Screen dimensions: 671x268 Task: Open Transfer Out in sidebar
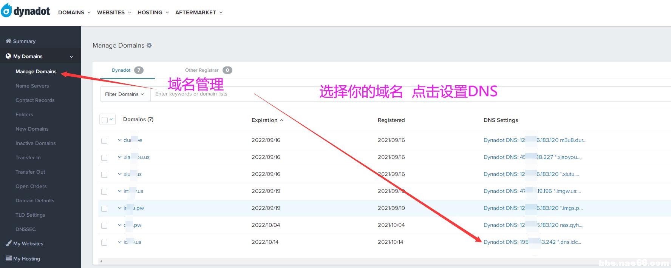(x=30, y=172)
